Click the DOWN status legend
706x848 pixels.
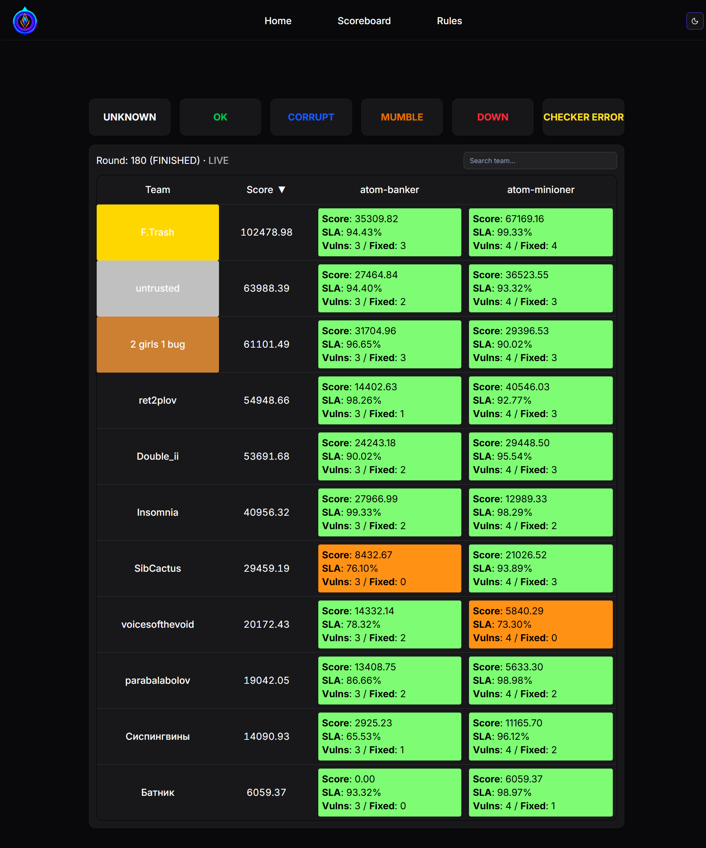coord(492,117)
